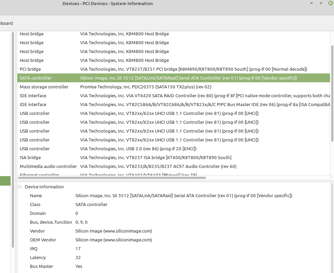Select the Multimedia audio controller row

pos(174,167)
